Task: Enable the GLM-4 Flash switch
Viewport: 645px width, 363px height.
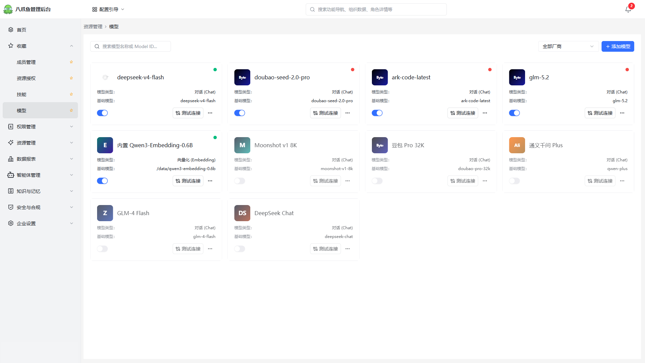Action: point(102,249)
